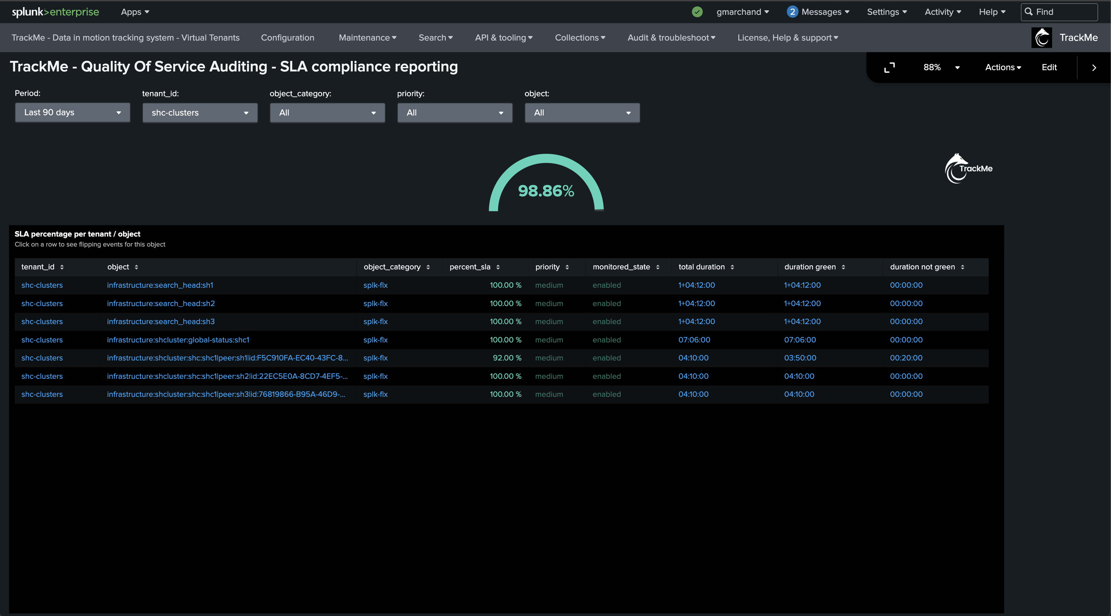Open the Activity menu
Image resolution: width=1111 pixels, height=616 pixels.
point(943,12)
